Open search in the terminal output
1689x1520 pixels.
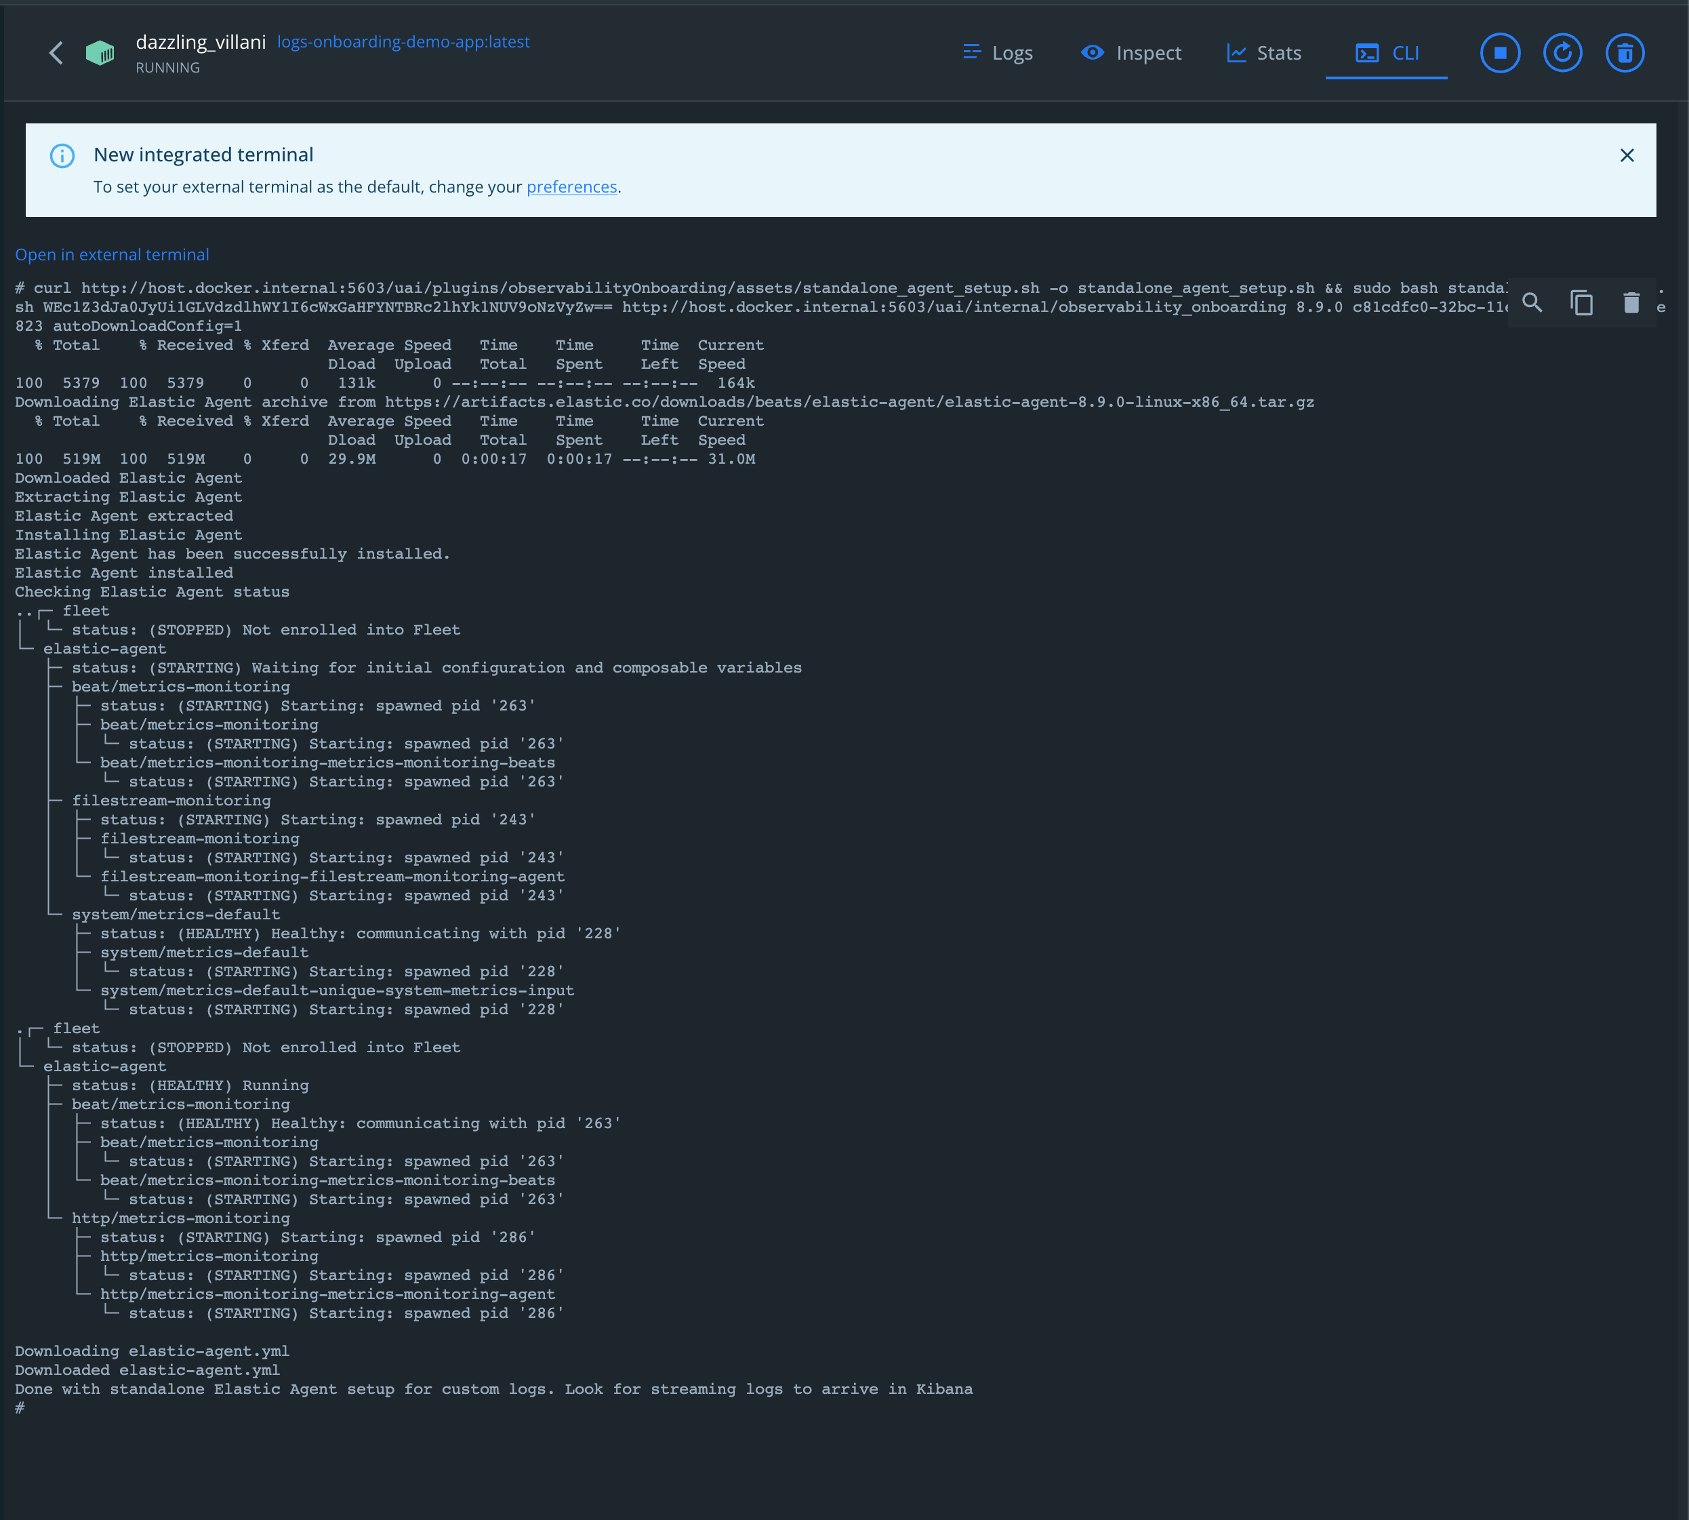click(x=1532, y=304)
